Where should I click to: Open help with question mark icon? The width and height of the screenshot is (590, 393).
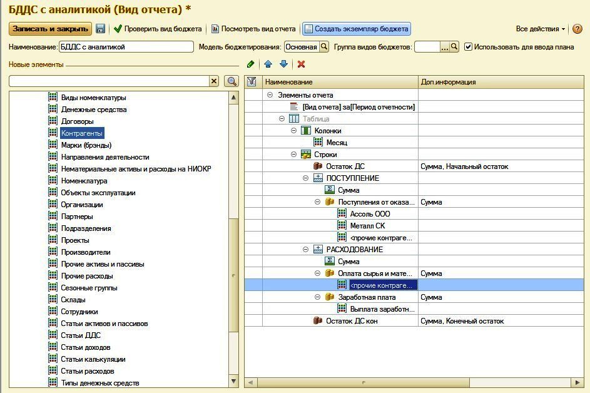click(x=577, y=29)
